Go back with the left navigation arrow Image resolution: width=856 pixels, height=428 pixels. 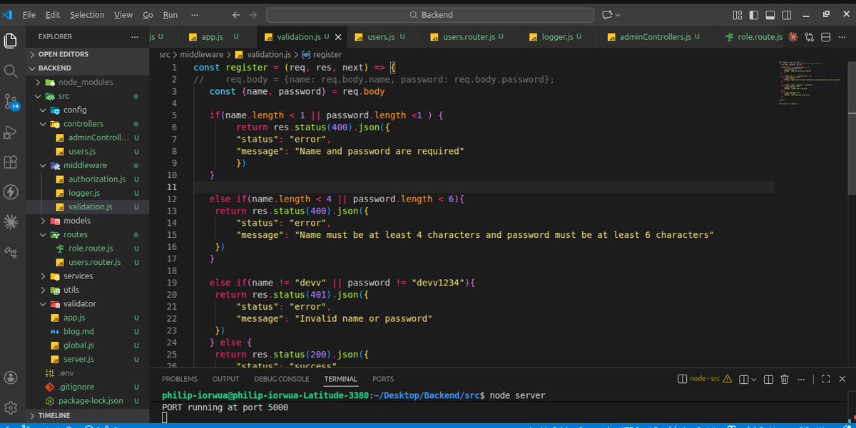(236, 14)
